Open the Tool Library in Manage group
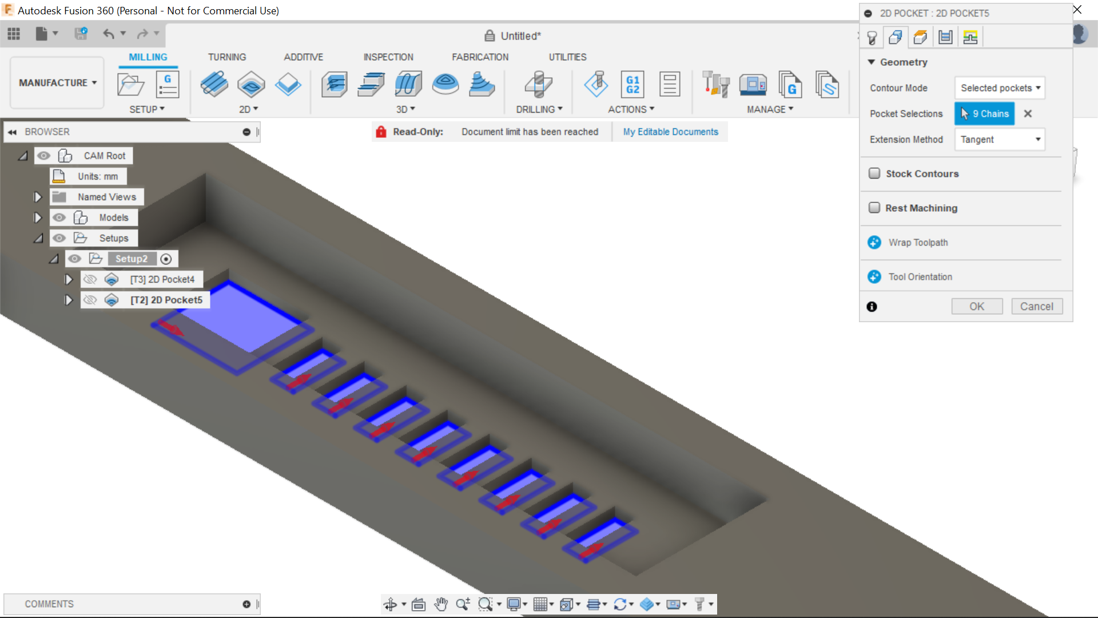This screenshot has width=1098, height=618. tap(716, 84)
